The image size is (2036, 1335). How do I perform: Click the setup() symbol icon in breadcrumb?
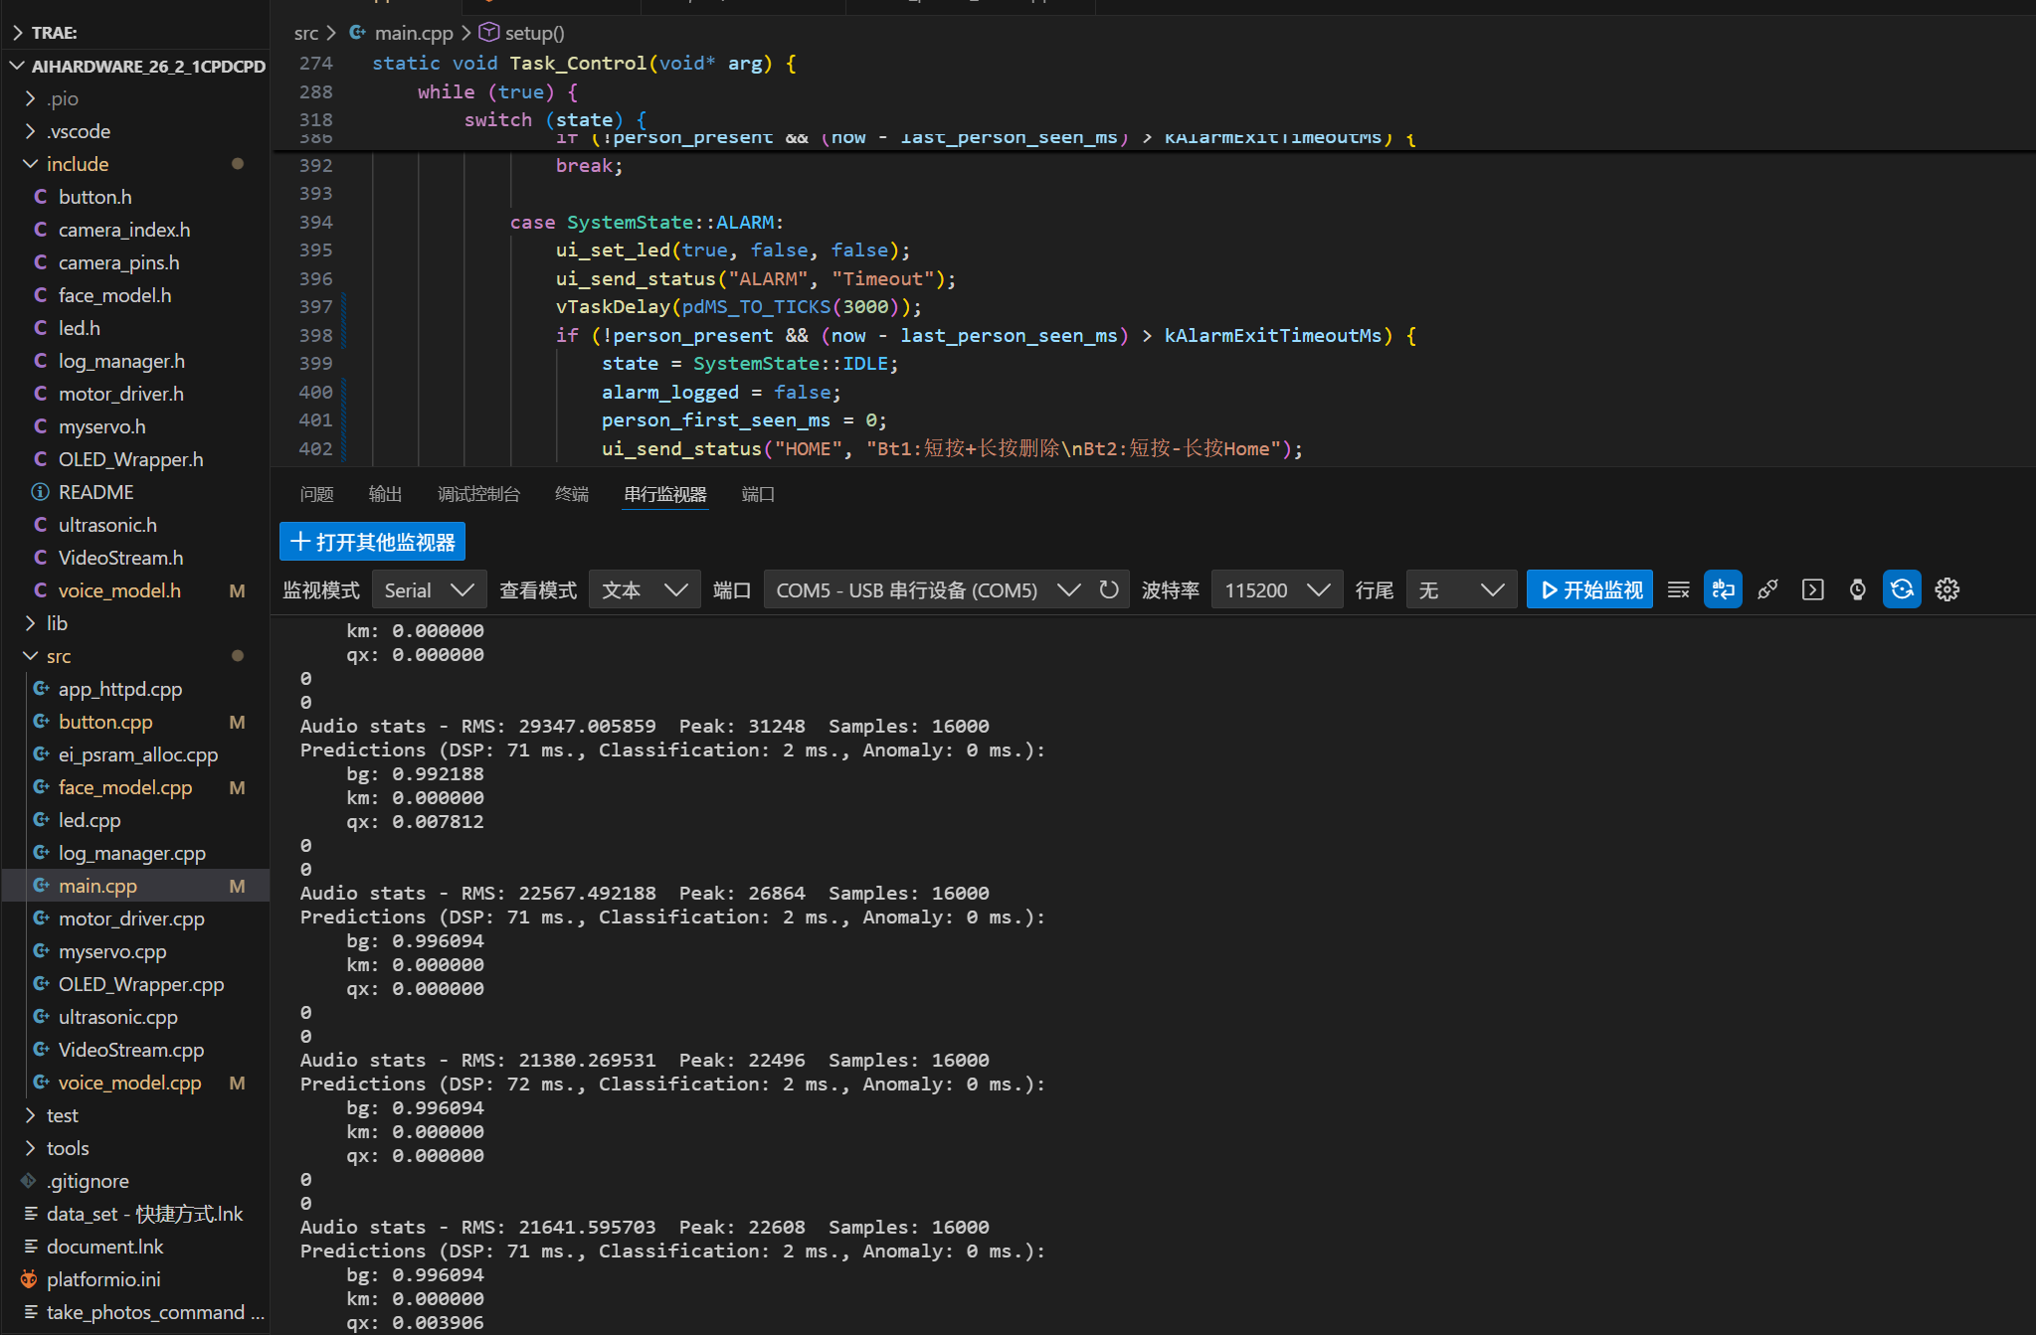488,33
